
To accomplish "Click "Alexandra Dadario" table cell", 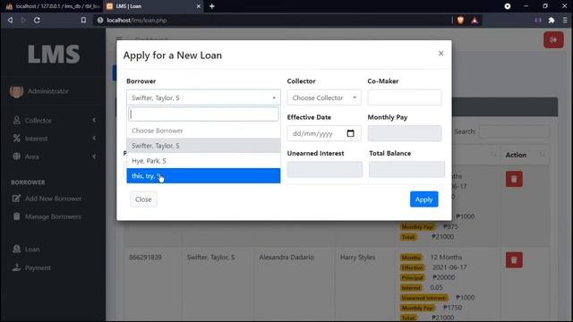I will pyautogui.click(x=286, y=257).
